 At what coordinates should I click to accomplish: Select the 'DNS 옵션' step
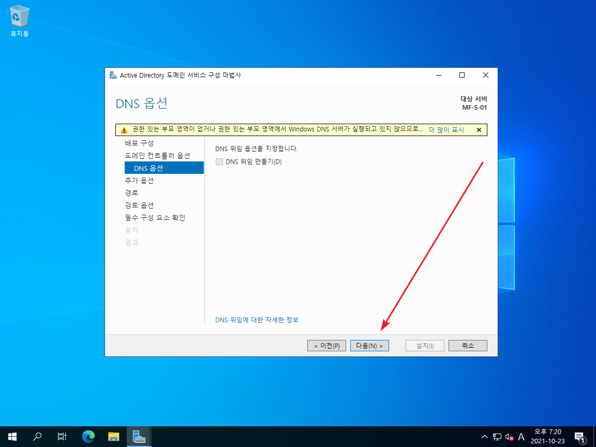(x=164, y=168)
